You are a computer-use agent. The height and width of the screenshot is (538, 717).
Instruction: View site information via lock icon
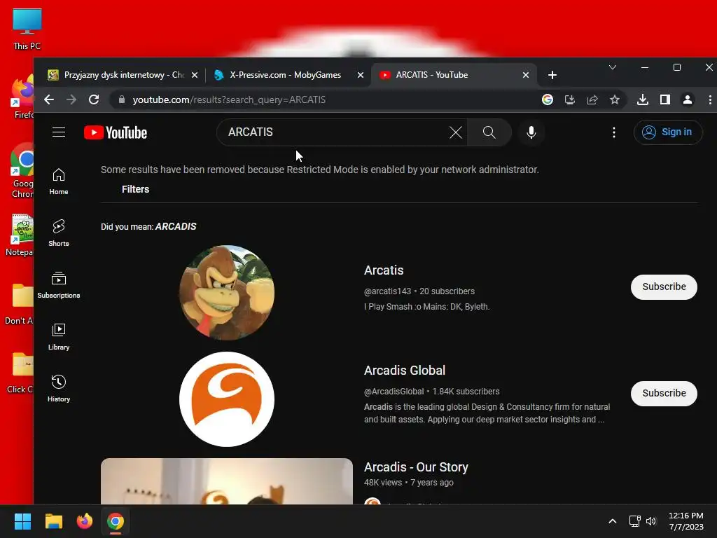pos(121,99)
